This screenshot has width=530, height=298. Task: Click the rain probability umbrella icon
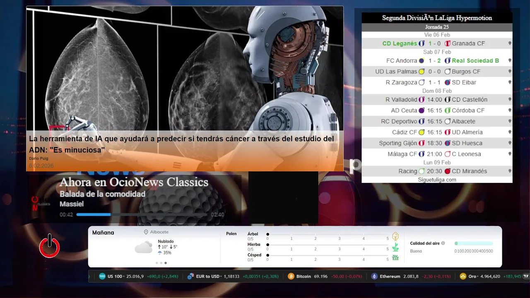(160, 253)
